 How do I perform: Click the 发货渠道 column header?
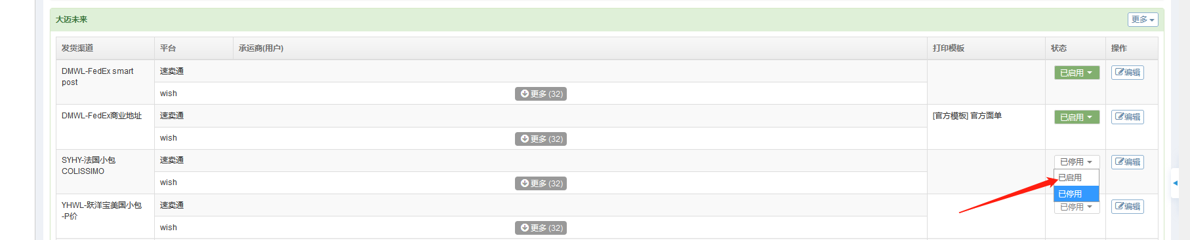point(77,48)
